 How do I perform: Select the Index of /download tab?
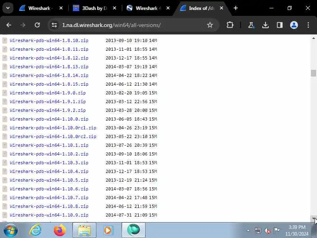[x=201, y=8]
